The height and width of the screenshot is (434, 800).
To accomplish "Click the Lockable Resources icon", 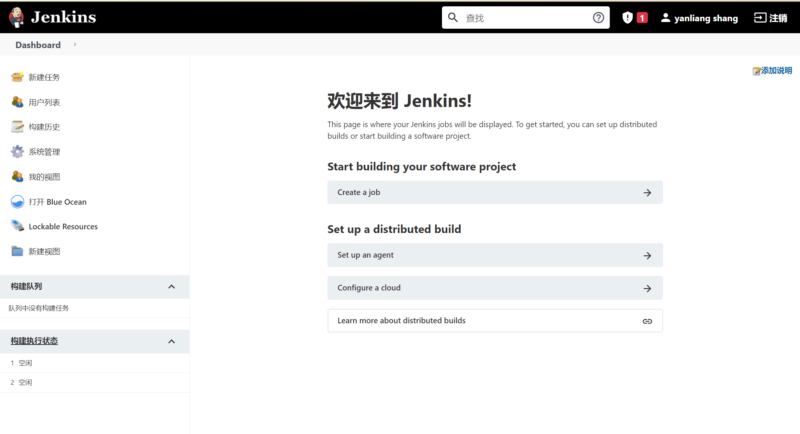I will click(x=18, y=226).
